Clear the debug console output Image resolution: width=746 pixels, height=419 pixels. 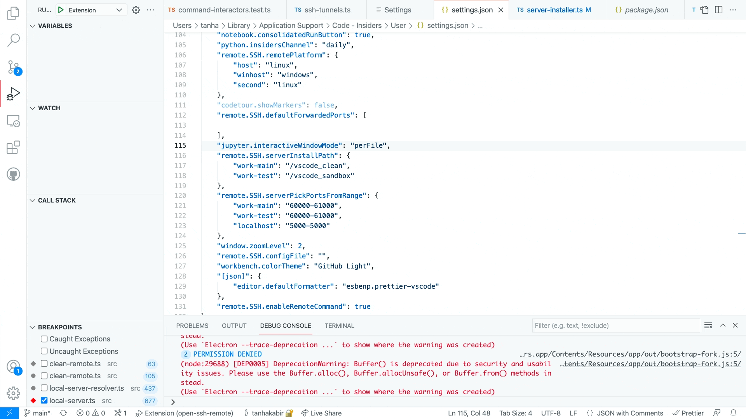[708, 326]
